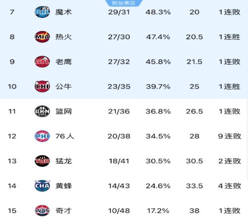Click the Atlanta Hawks ATL logo
This screenshot has height=219, width=248.
point(42,62)
